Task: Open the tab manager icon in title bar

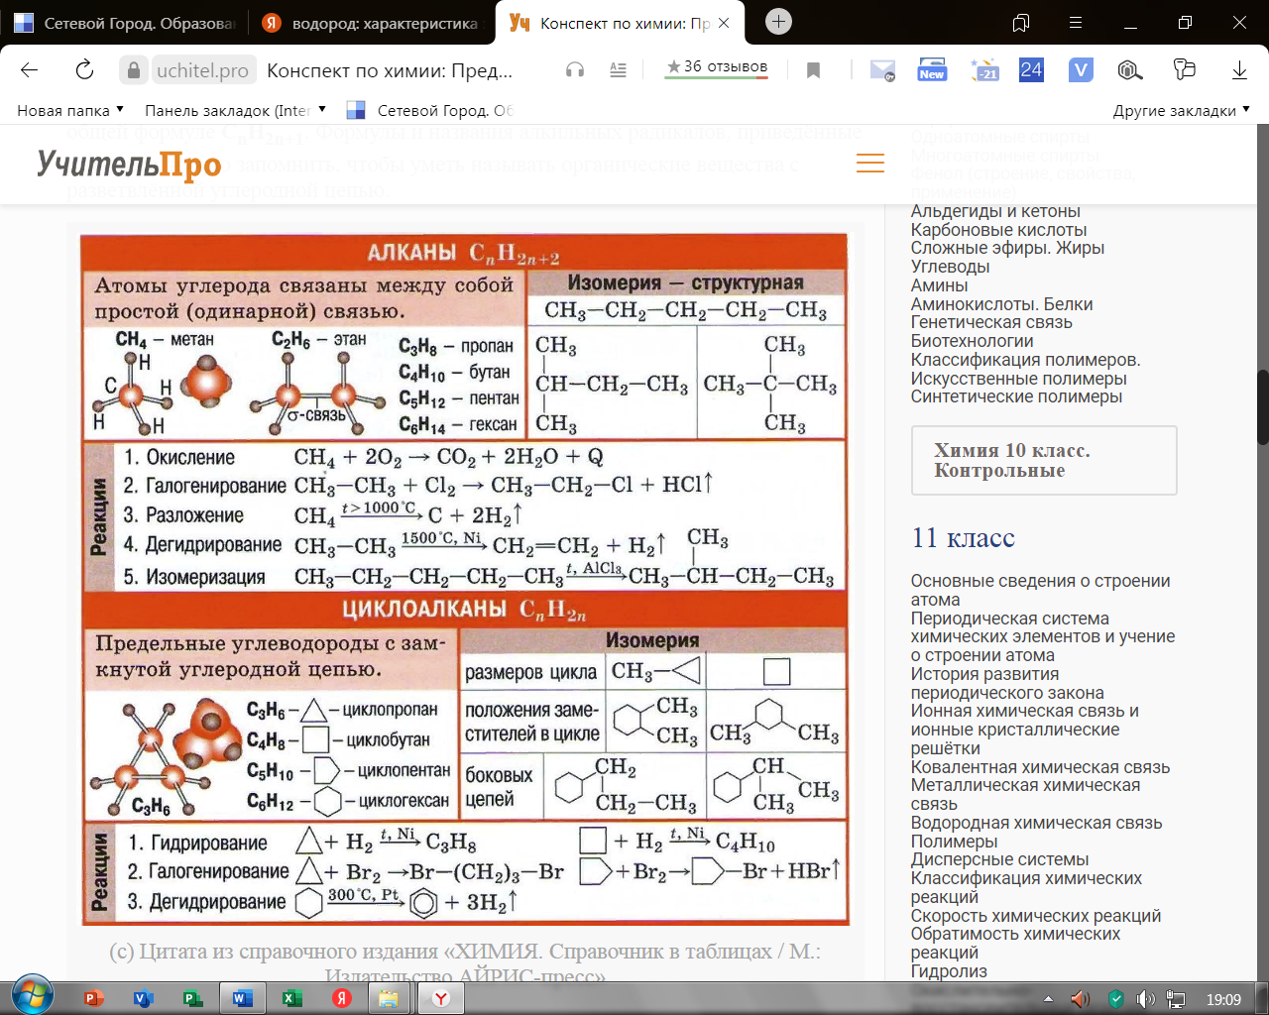Action: (x=1021, y=22)
